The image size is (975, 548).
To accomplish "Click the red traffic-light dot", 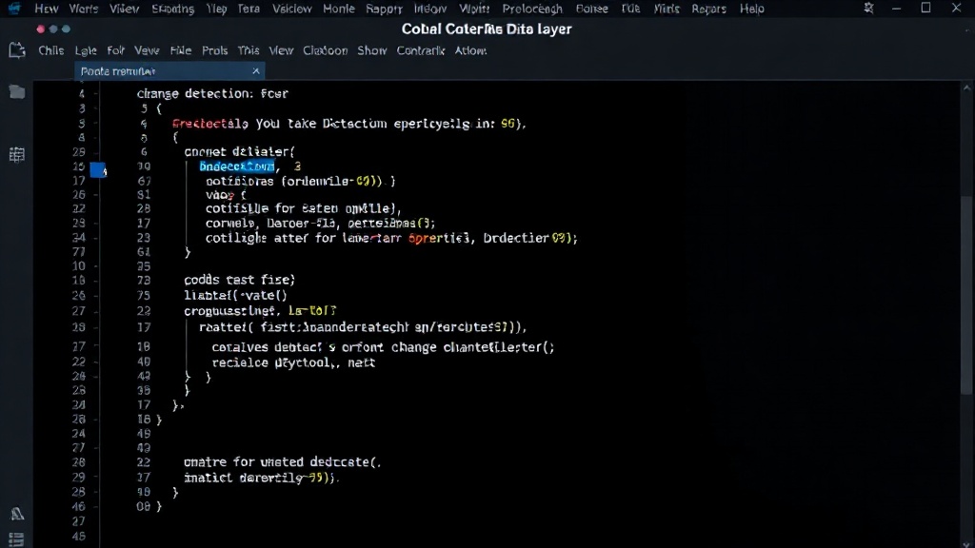I will tap(40, 29).
